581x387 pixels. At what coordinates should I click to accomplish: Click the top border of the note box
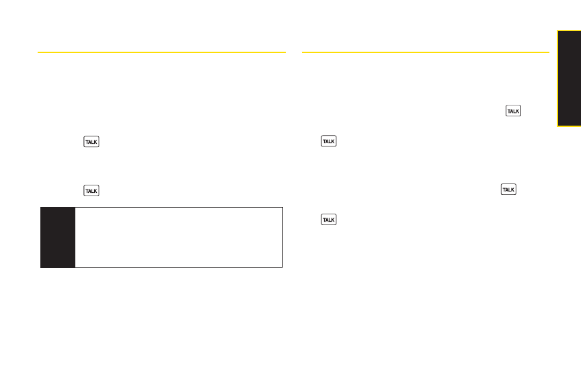[x=161, y=208]
